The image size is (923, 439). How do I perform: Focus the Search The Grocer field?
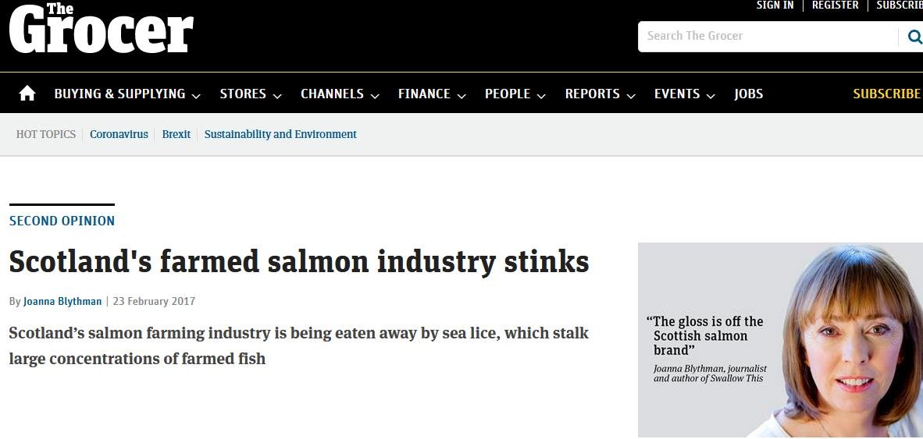pyautogui.click(x=765, y=37)
